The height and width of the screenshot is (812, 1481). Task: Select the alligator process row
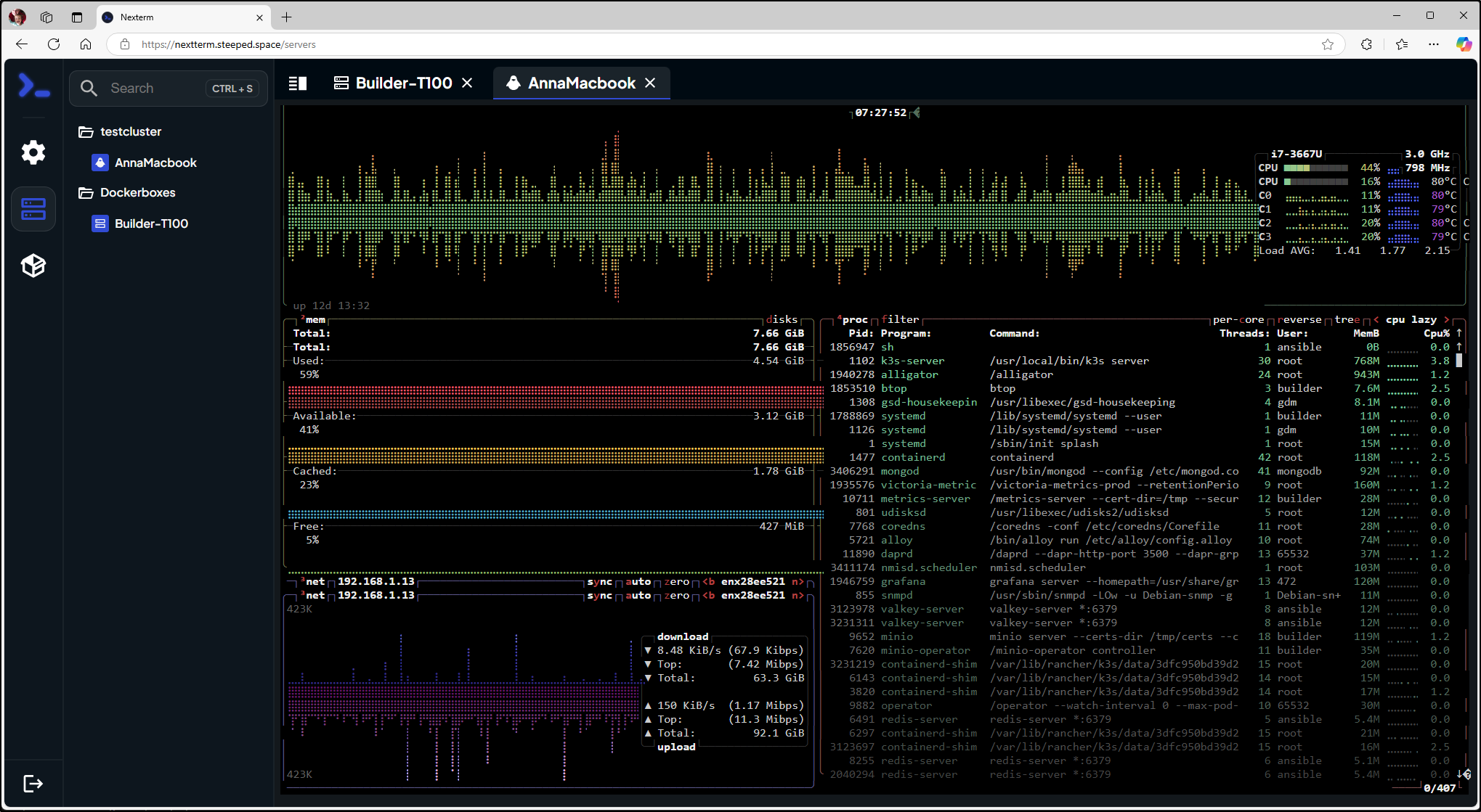(1139, 374)
